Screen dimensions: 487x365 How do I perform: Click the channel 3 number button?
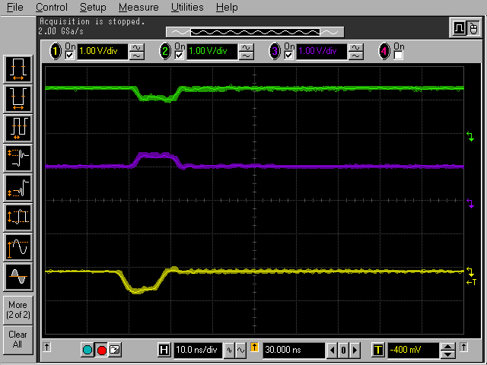tap(275, 51)
